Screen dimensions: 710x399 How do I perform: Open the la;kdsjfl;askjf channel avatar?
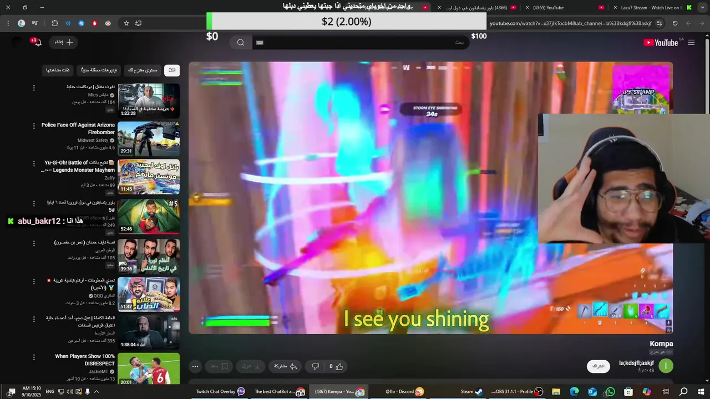point(666,366)
